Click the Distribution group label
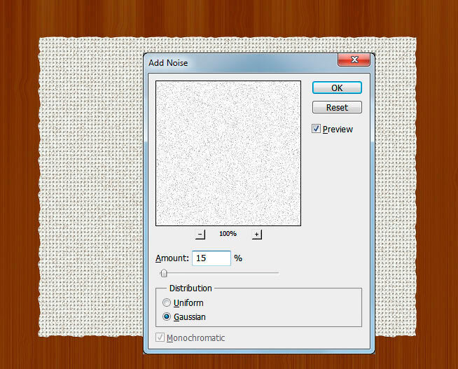This screenshot has width=458, height=369. point(190,288)
